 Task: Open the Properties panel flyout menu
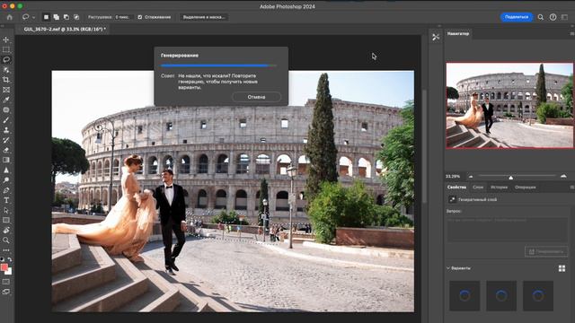pyautogui.click(x=572, y=188)
